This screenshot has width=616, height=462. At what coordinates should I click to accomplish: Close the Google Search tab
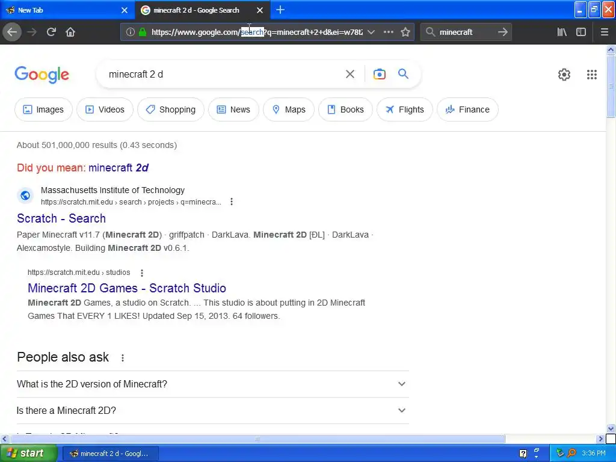pyautogui.click(x=260, y=10)
